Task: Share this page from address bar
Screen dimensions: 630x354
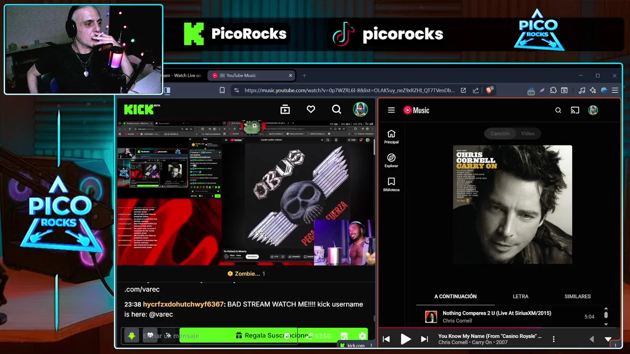Action: 475,90
